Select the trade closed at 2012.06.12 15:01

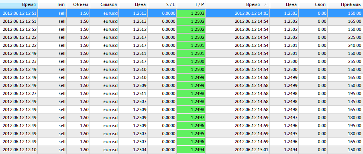[181, 150]
